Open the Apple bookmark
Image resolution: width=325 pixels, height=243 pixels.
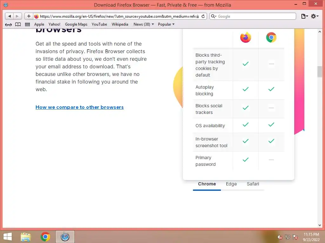(x=39, y=24)
